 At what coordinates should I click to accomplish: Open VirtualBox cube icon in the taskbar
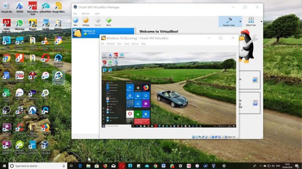click(214, 166)
